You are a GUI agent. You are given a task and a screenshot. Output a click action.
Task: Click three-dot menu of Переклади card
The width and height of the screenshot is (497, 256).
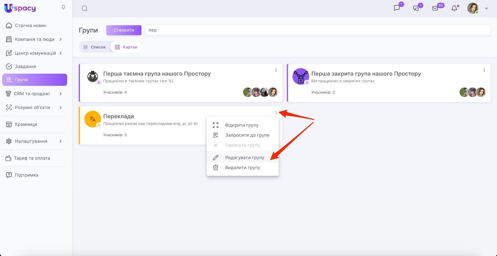click(276, 113)
